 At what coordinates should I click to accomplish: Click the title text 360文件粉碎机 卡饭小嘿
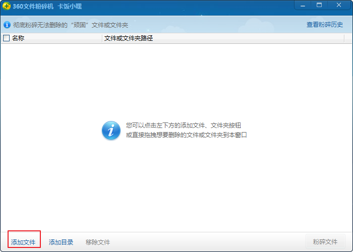[x=47, y=7]
